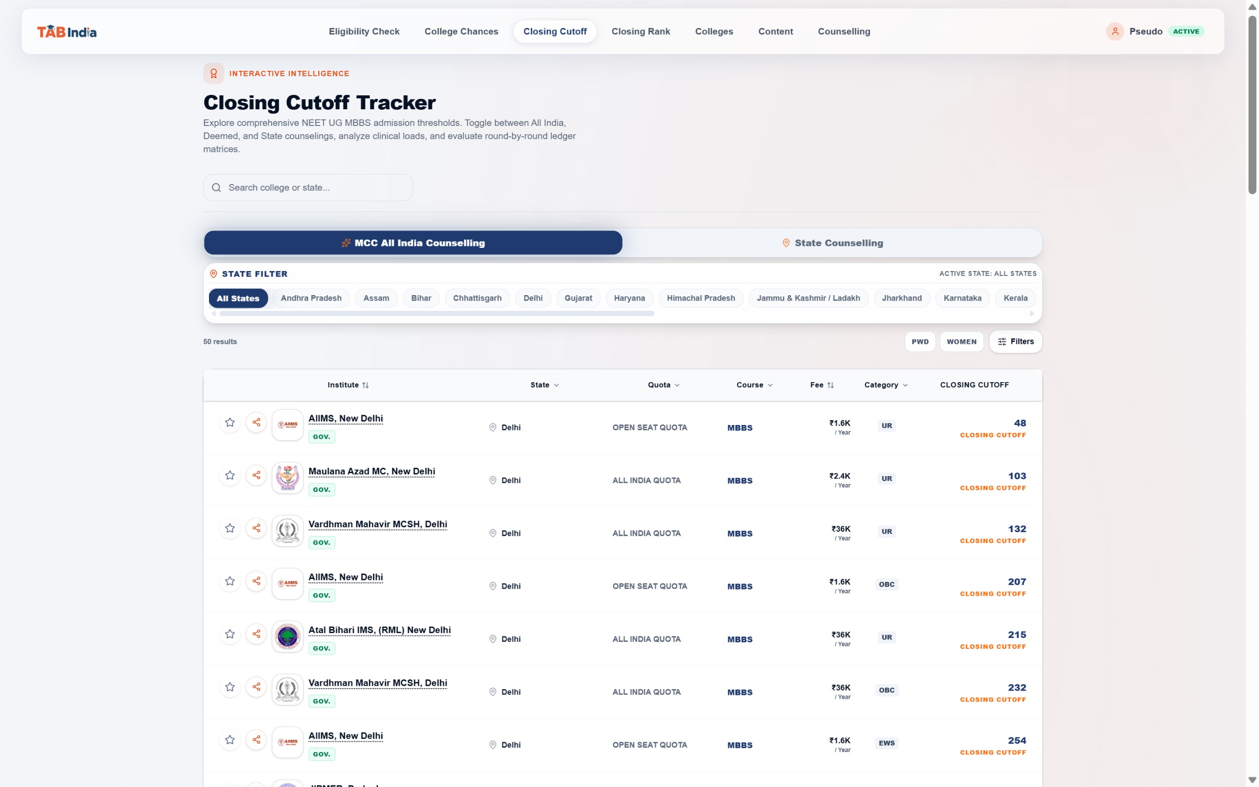Star the Atal Bihari IMS row
The image size is (1259, 787).
(230, 634)
